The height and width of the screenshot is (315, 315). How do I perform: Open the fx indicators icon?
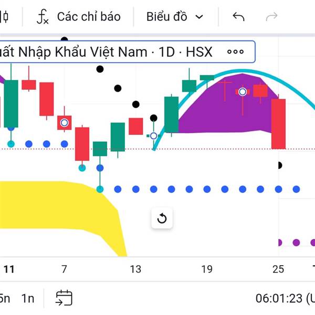pos(43,17)
